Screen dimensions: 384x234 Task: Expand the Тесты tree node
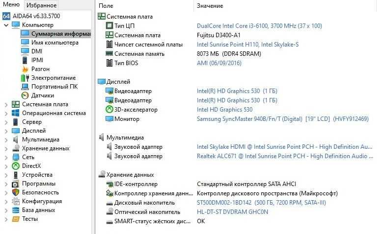[x=6, y=219]
